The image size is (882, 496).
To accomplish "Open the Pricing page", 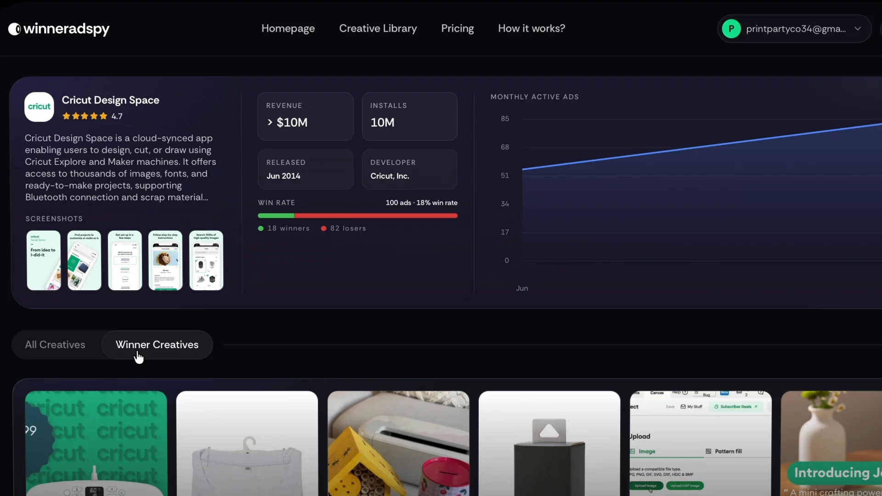I will click(x=458, y=28).
